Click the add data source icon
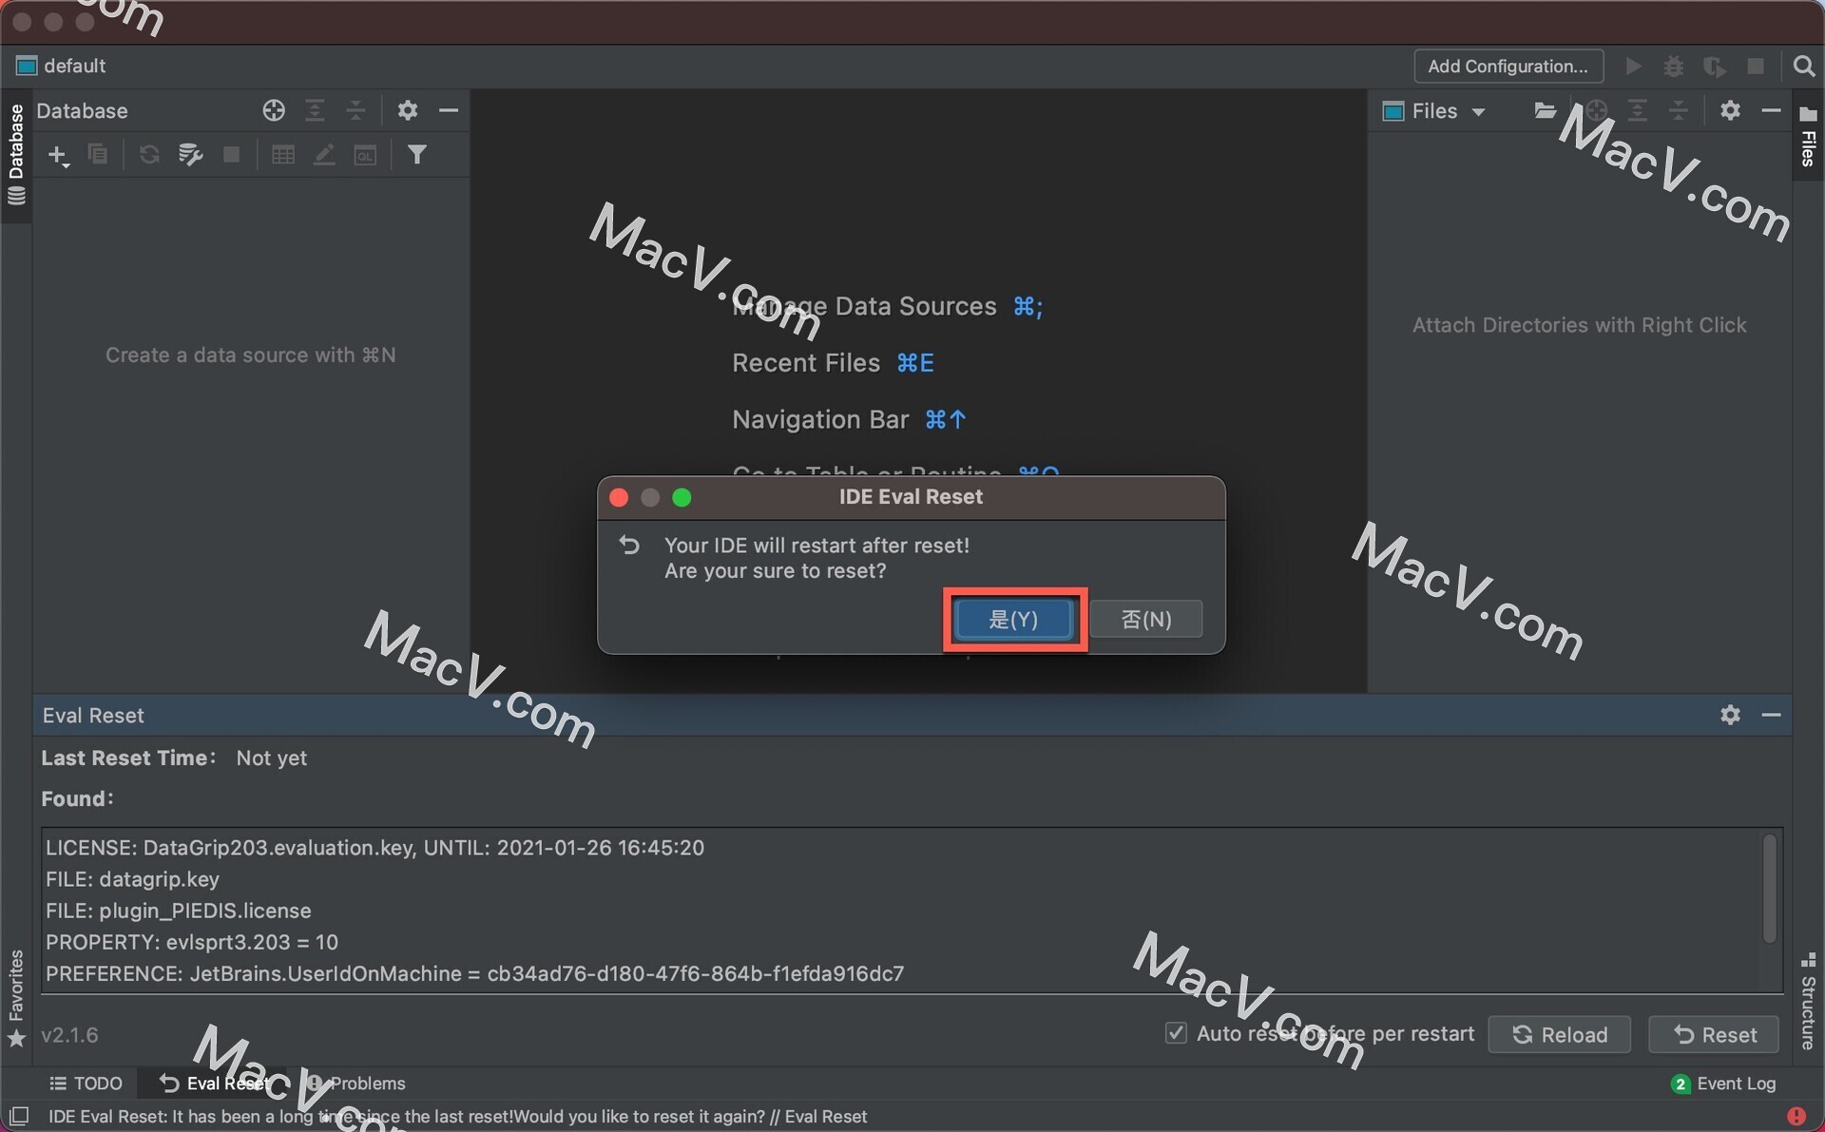The width and height of the screenshot is (1825, 1132). (59, 155)
